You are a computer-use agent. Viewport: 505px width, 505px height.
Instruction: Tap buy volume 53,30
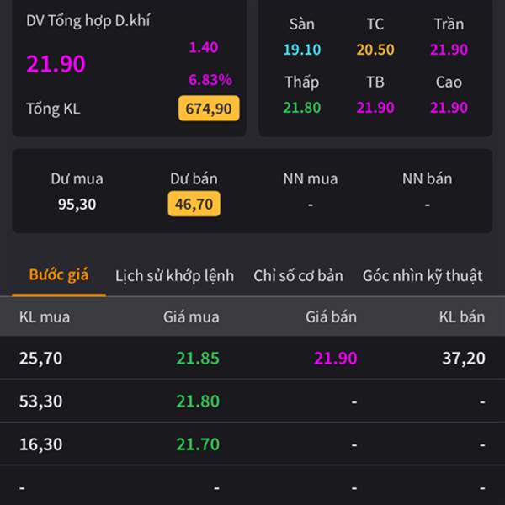(x=40, y=401)
